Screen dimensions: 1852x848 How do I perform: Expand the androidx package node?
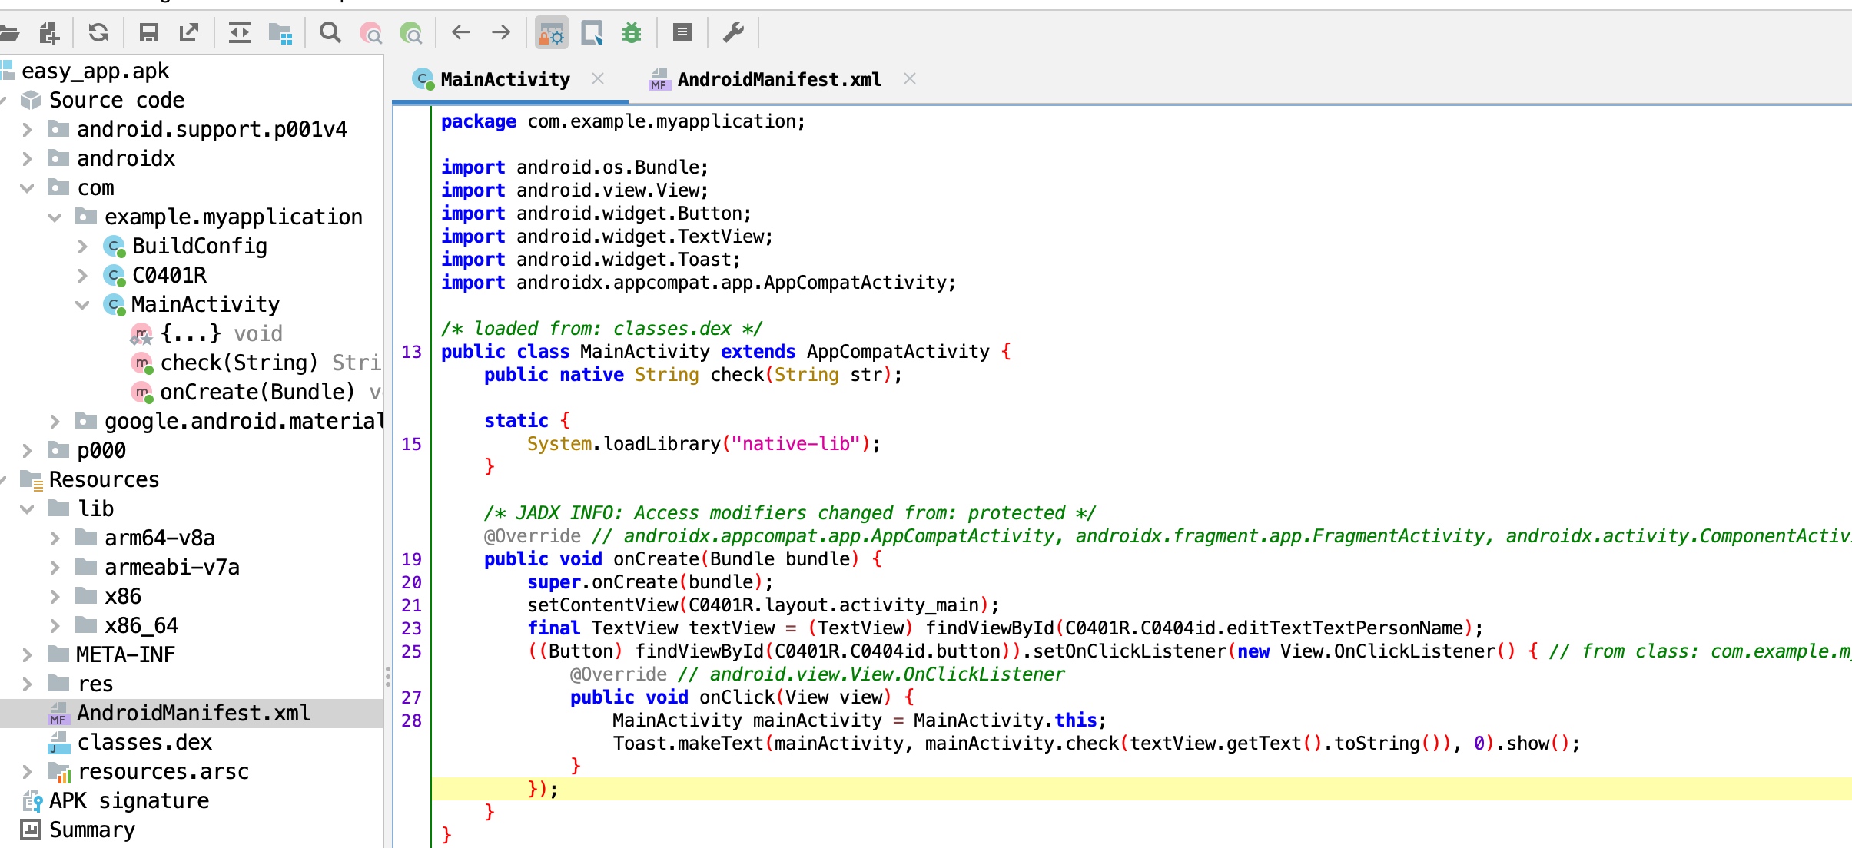(28, 159)
